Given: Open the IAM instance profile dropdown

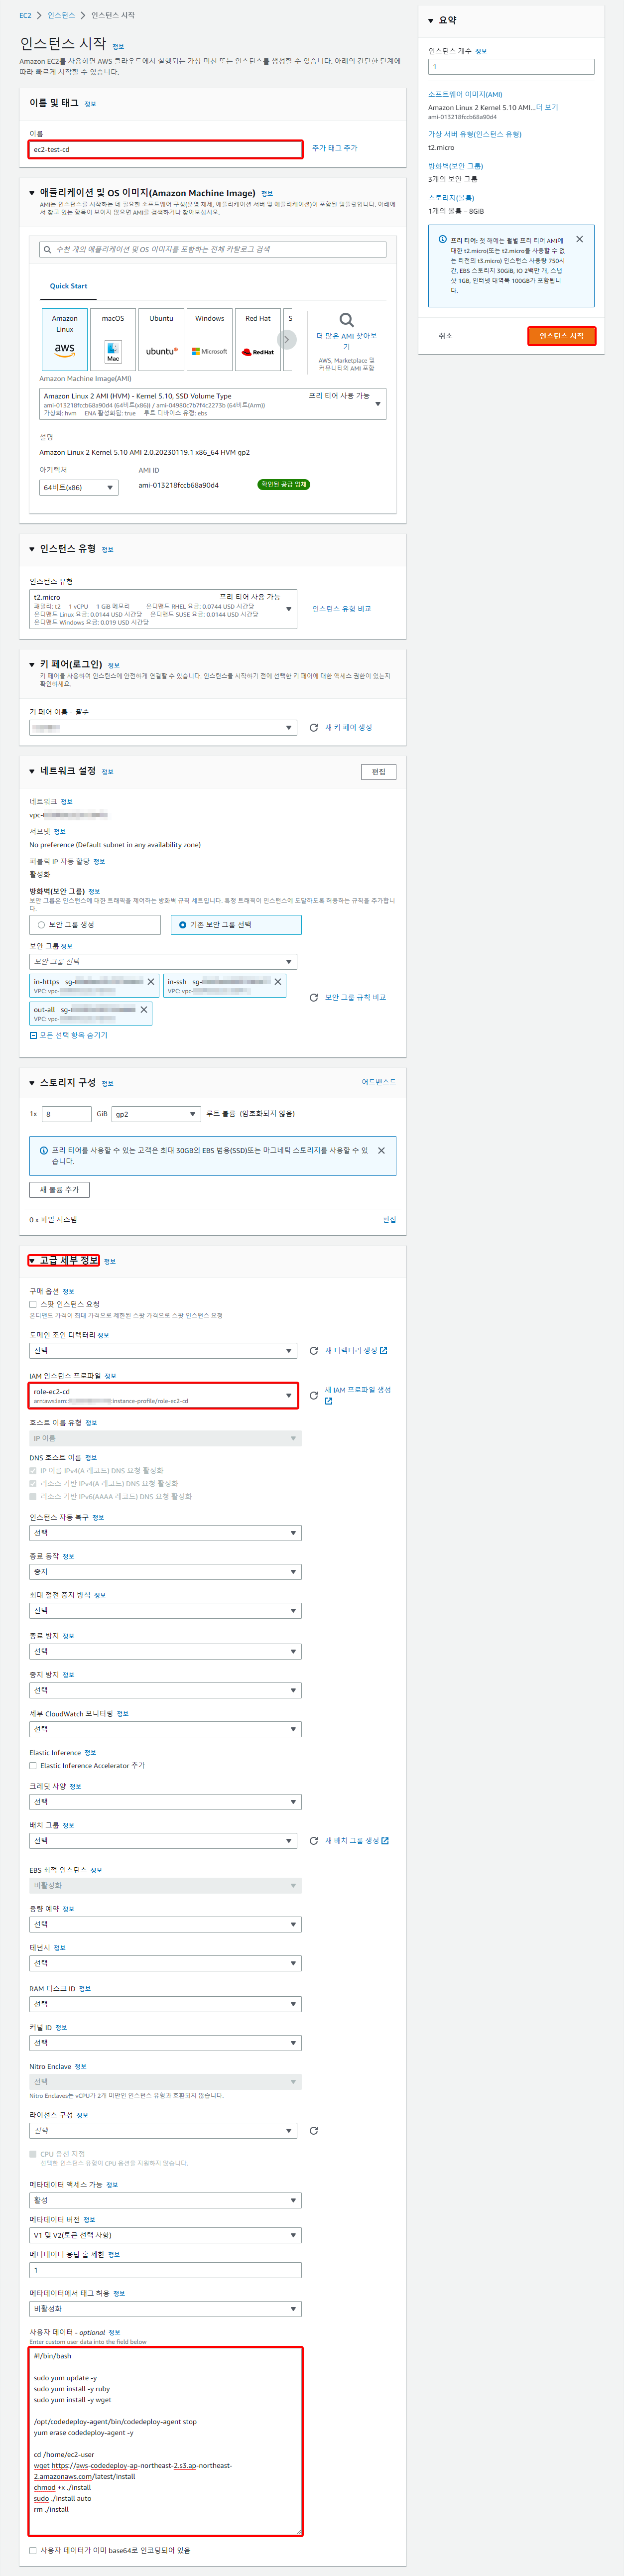Looking at the screenshot, I should click(163, 1395).
